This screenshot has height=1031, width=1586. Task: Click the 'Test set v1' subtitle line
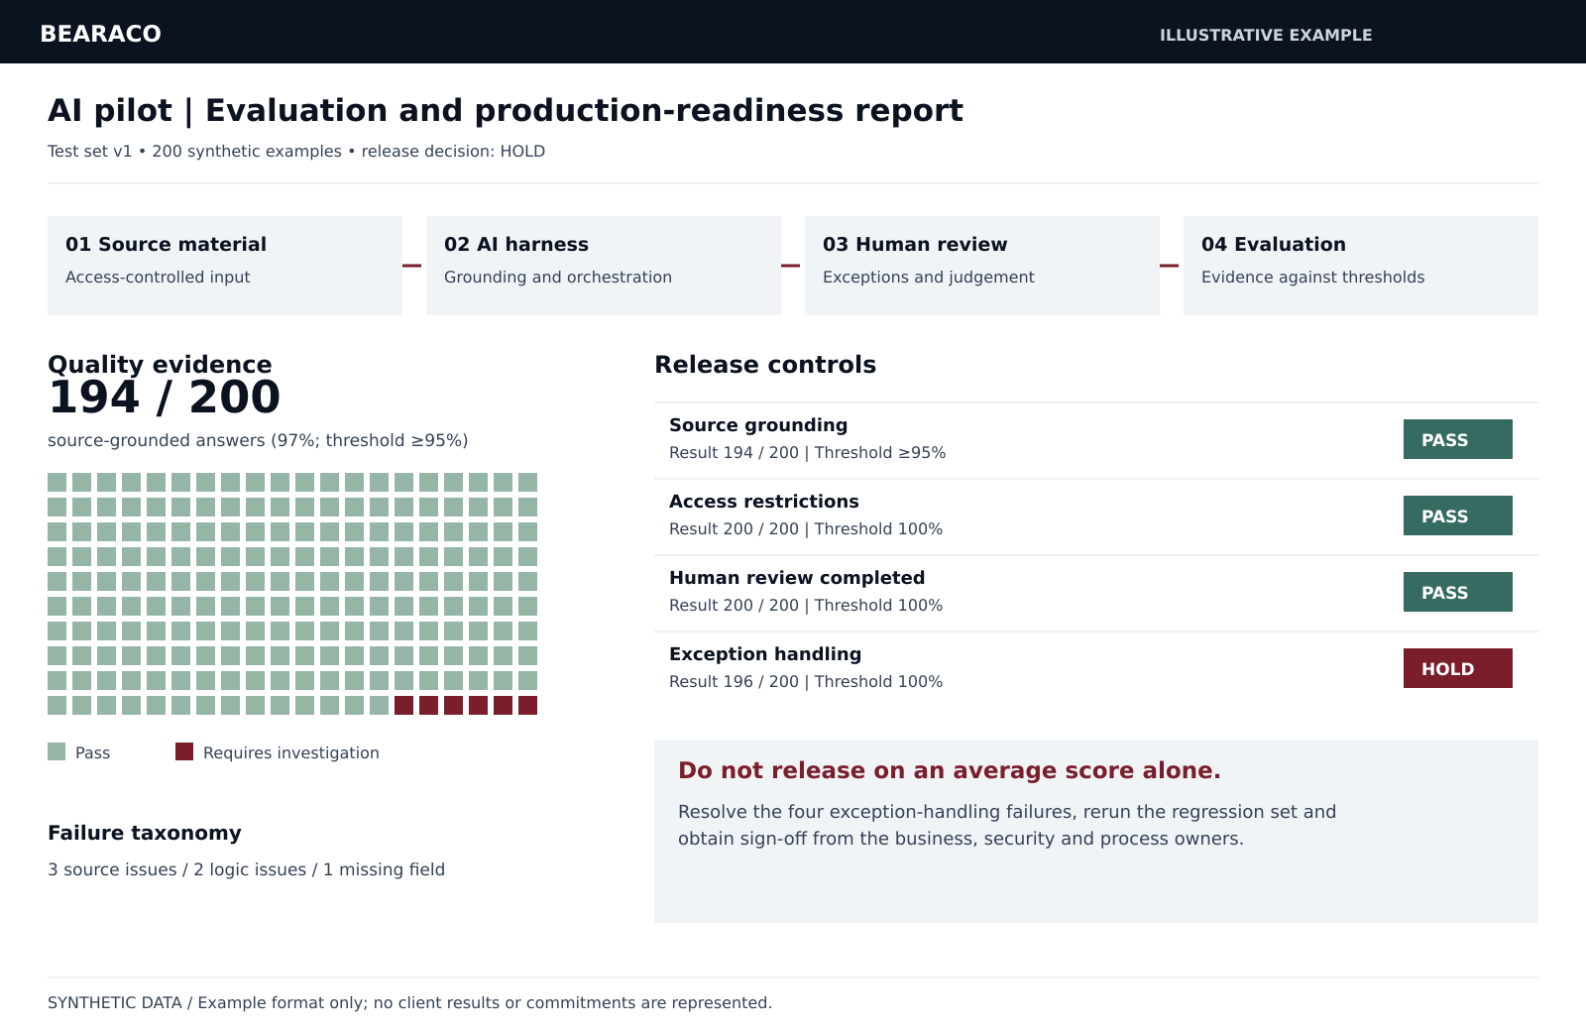296,151
